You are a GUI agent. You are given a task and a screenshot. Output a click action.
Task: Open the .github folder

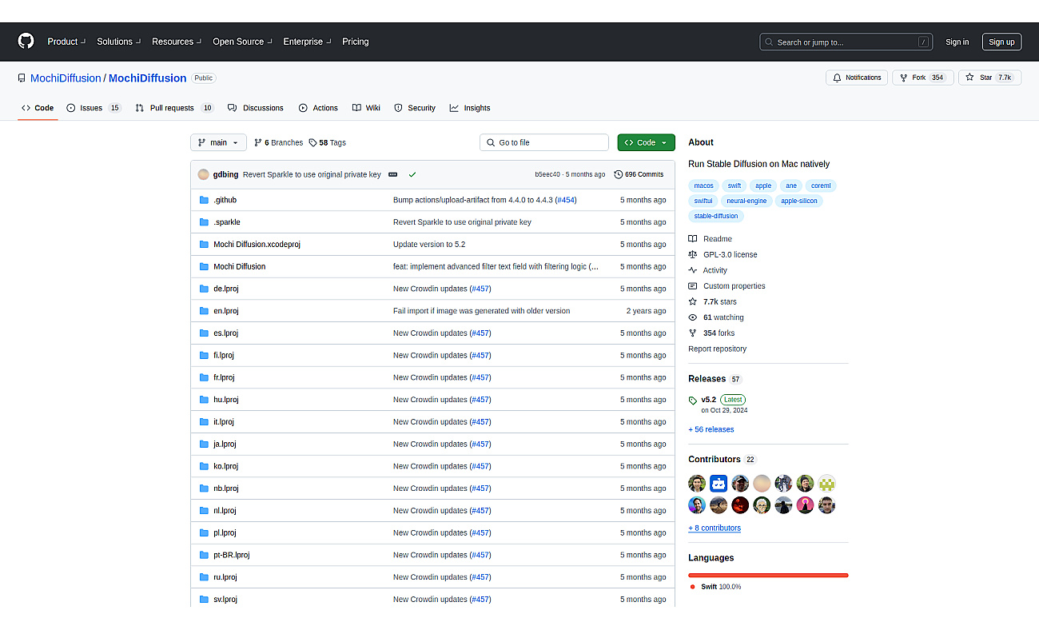[225, 200]
